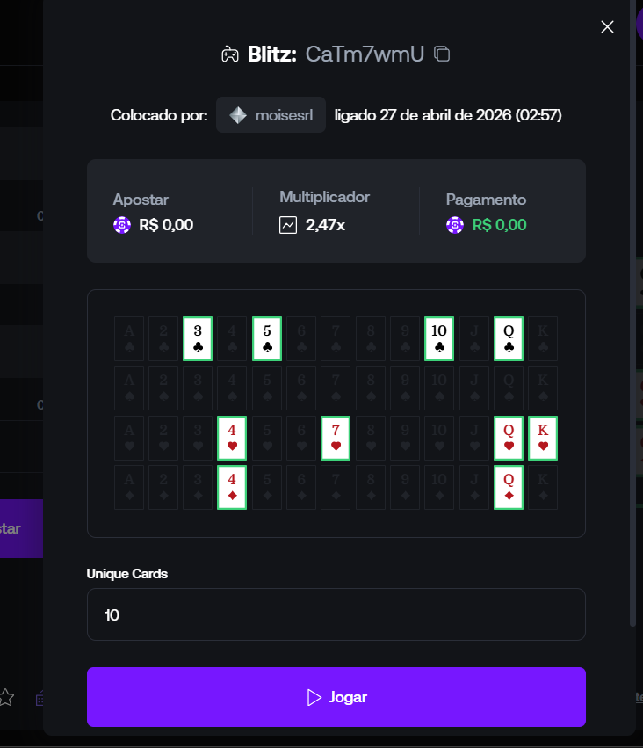This screenshot has width=643, height=748.
Task: Click the game controller icon beside Blitz
Action: [230, 54]
